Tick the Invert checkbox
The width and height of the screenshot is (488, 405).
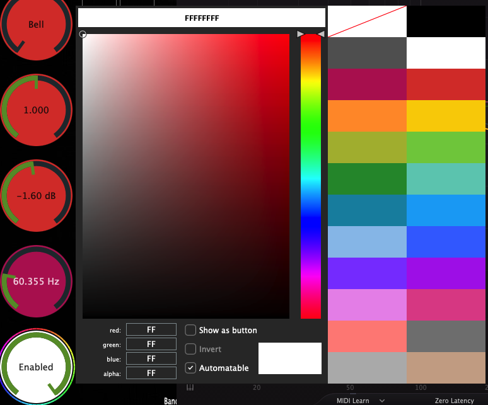[190, 349]
